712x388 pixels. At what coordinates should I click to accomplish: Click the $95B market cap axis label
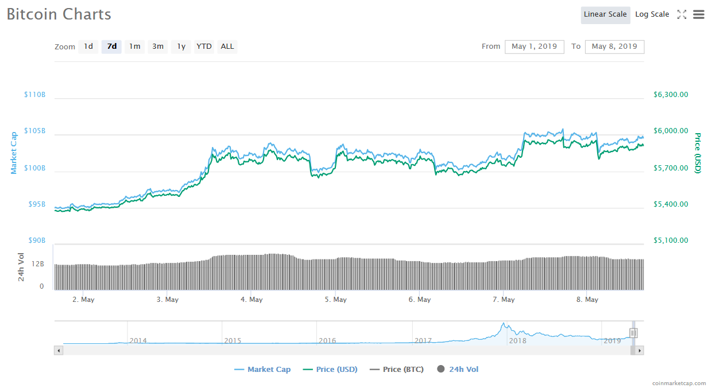pyautogui.click(x=36, y=204)
